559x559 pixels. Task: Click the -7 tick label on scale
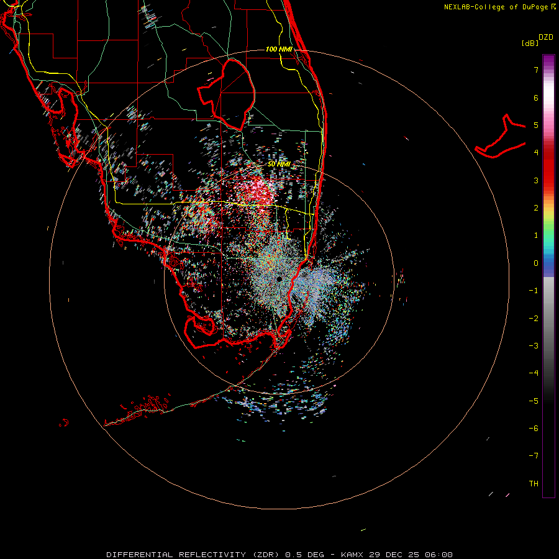click(534, 456)
